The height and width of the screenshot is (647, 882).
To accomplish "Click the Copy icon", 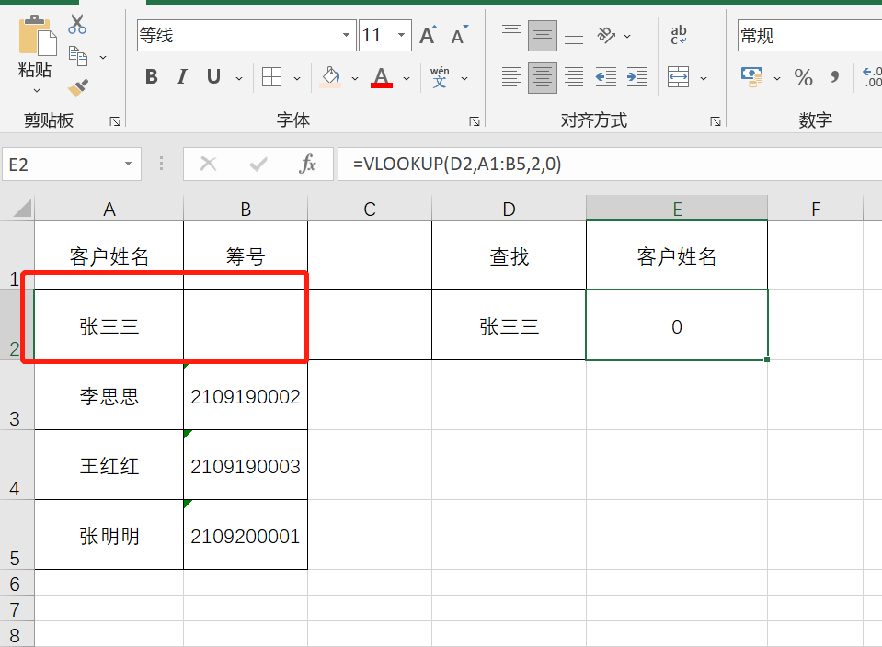I will [x=77, y=56].
